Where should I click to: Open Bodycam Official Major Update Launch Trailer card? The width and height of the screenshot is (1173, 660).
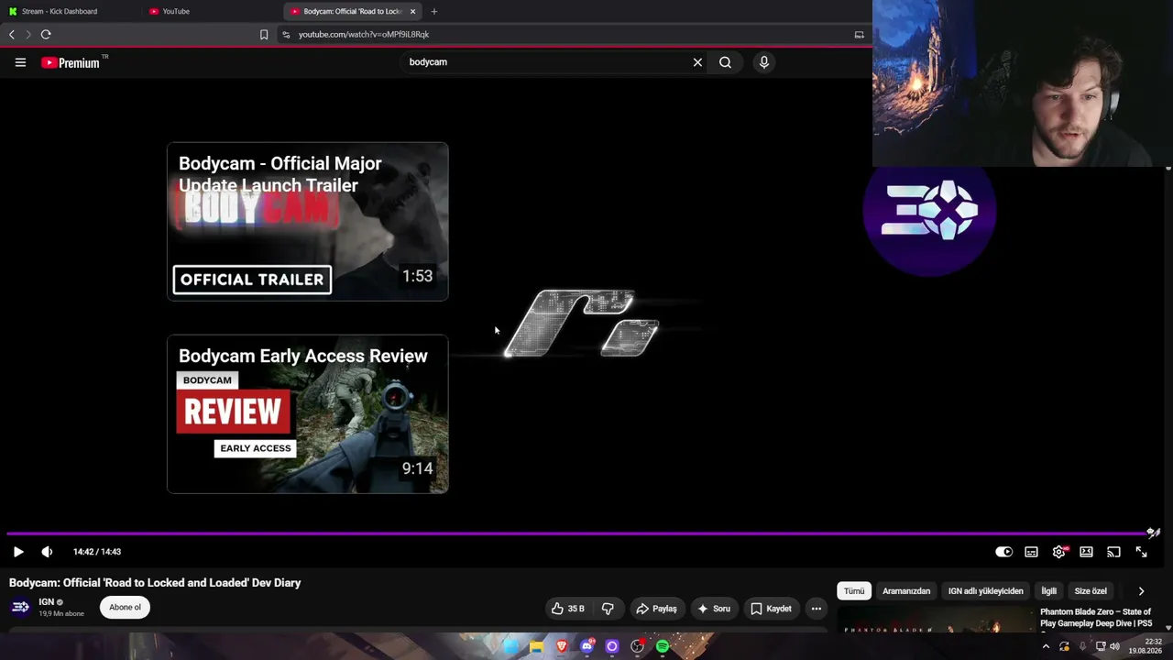pos(308,222)
